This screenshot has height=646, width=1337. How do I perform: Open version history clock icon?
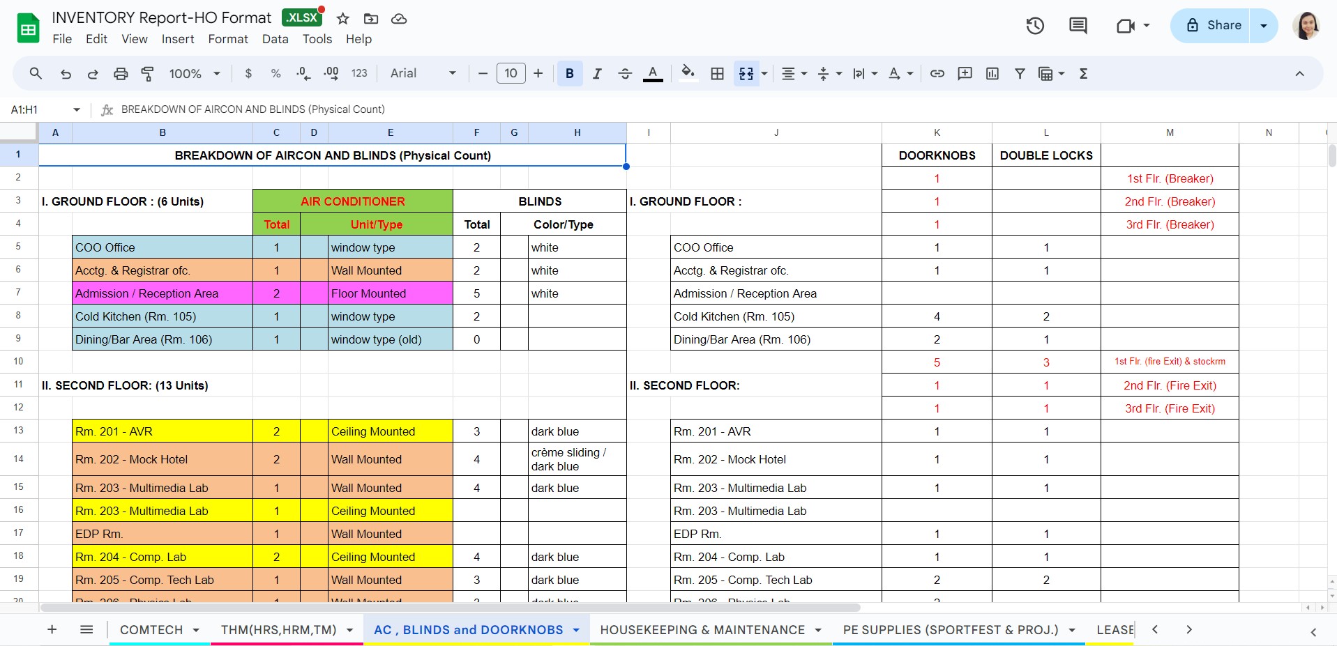point(1035,26)
